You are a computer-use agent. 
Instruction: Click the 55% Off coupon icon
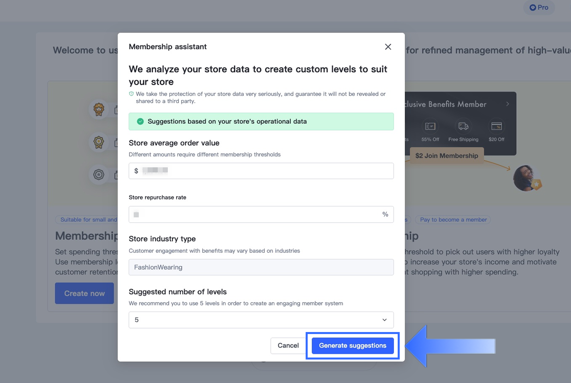click(430, 126)
